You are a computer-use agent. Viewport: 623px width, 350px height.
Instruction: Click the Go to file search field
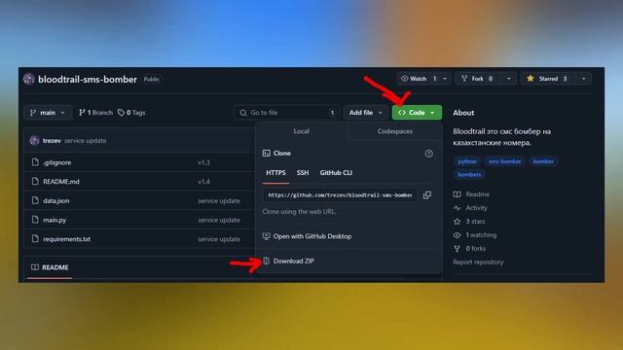286,113
